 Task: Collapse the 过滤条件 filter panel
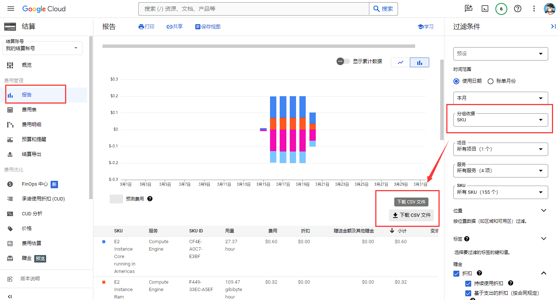(x=553, y=26)
